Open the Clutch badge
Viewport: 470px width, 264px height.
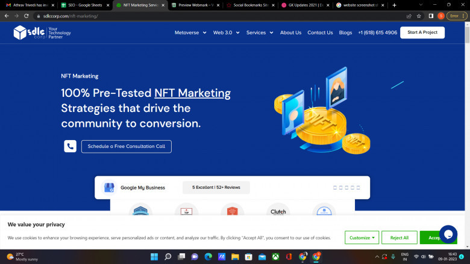(x=278, y=212)
